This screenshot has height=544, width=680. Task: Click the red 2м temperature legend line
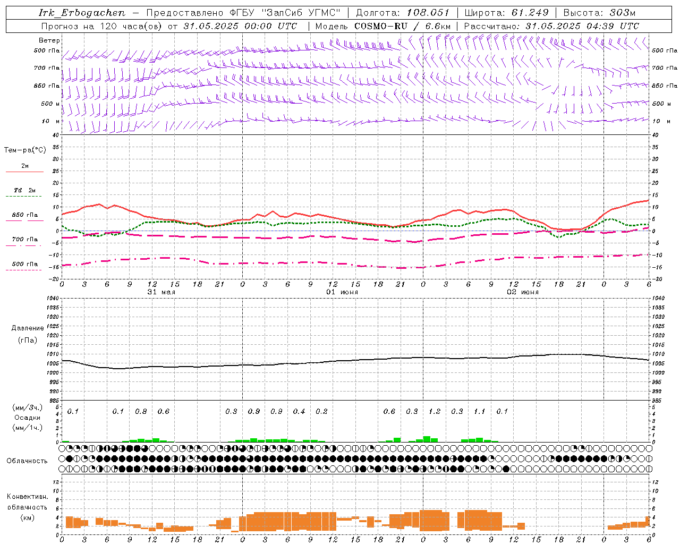tap(24, 172)
